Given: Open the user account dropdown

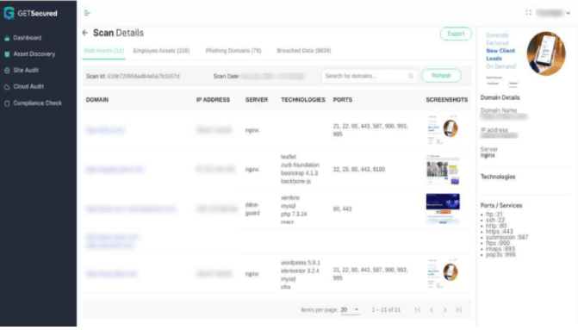Looking at the screenshot, I should click(554, 13).
